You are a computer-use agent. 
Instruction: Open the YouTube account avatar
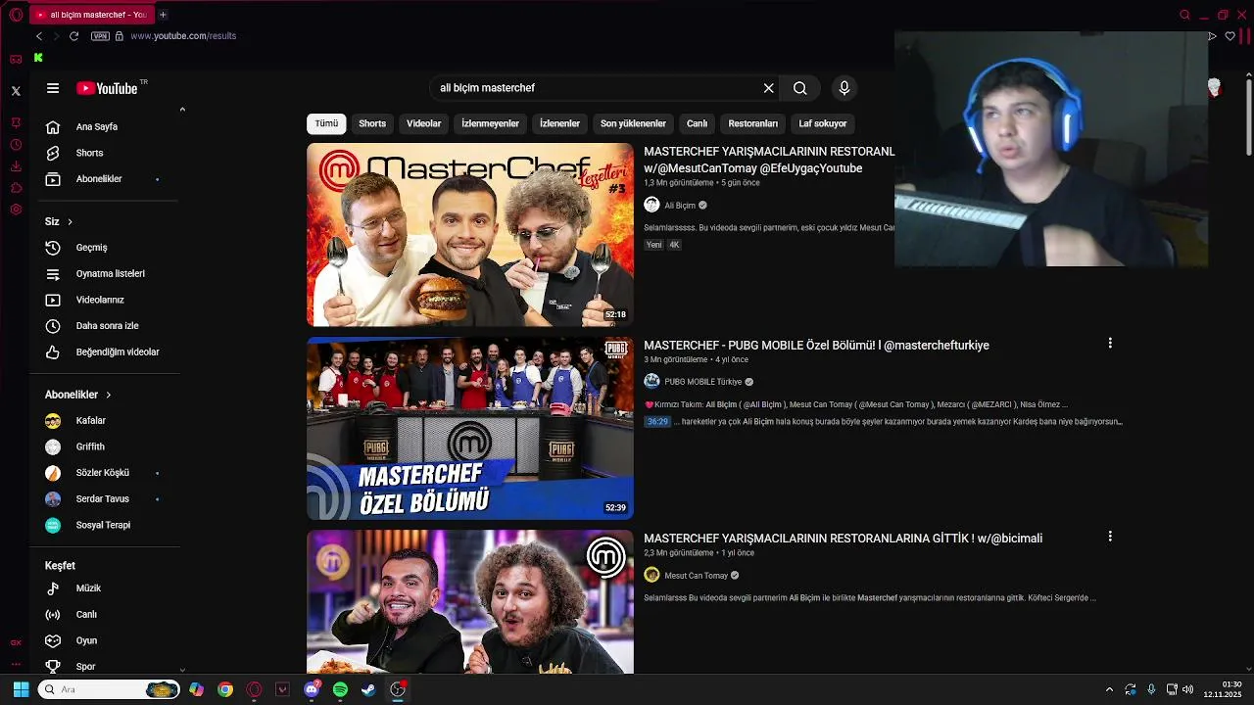click(1214, 88)
